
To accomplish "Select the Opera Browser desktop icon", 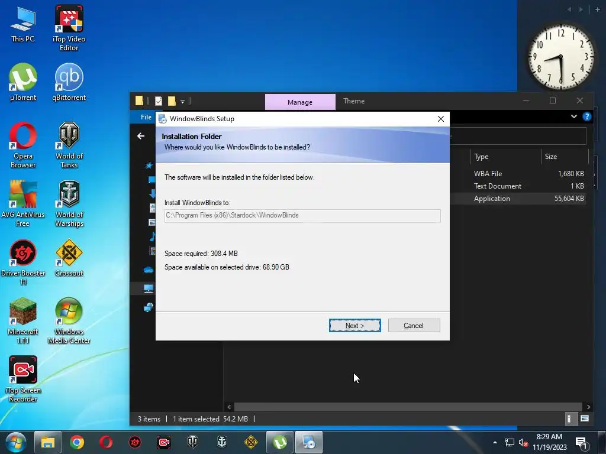I will 23,145.
